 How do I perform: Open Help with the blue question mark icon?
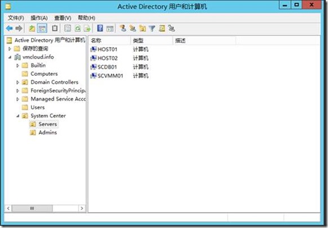tap(100, 28)
